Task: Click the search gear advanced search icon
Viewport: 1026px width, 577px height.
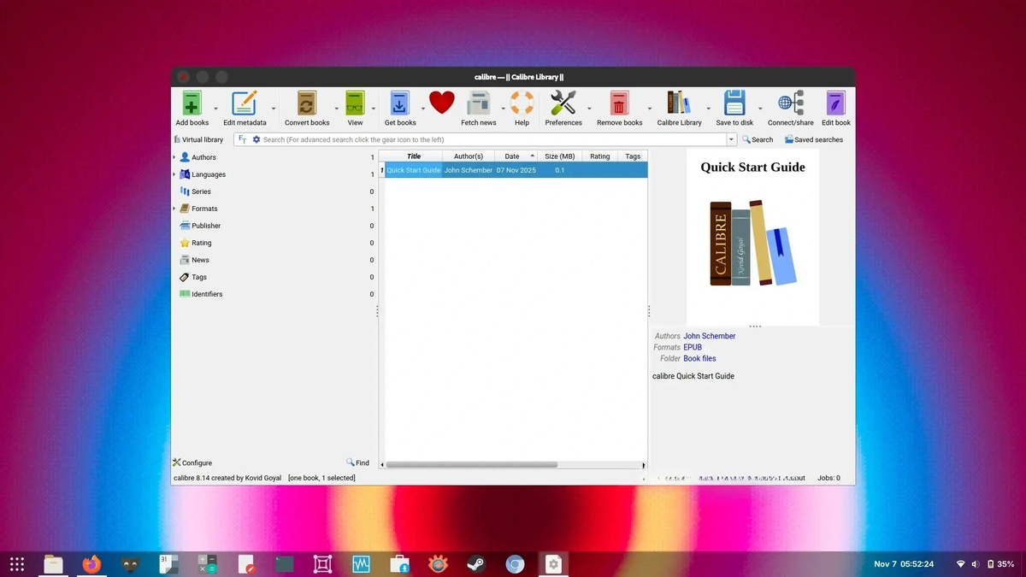Action: (256, 139)
